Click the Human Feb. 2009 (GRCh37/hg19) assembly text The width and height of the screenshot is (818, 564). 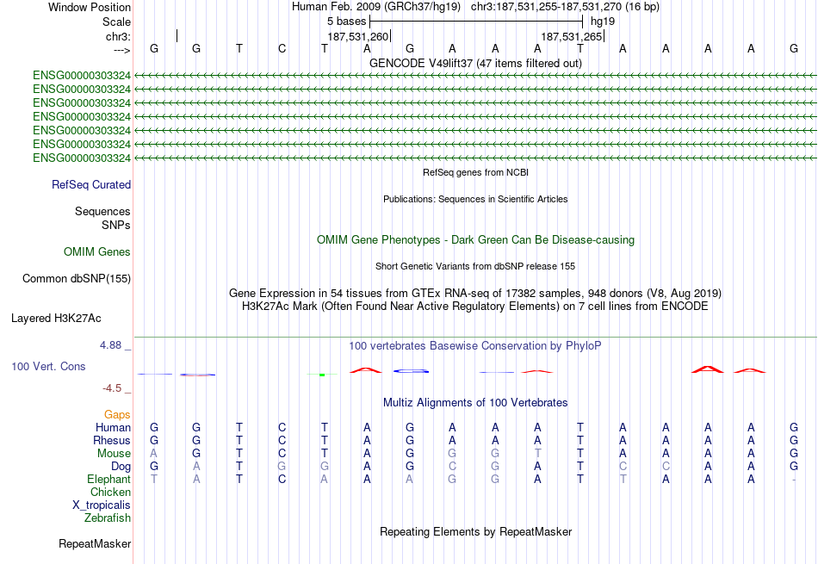(x=376, y=7)
